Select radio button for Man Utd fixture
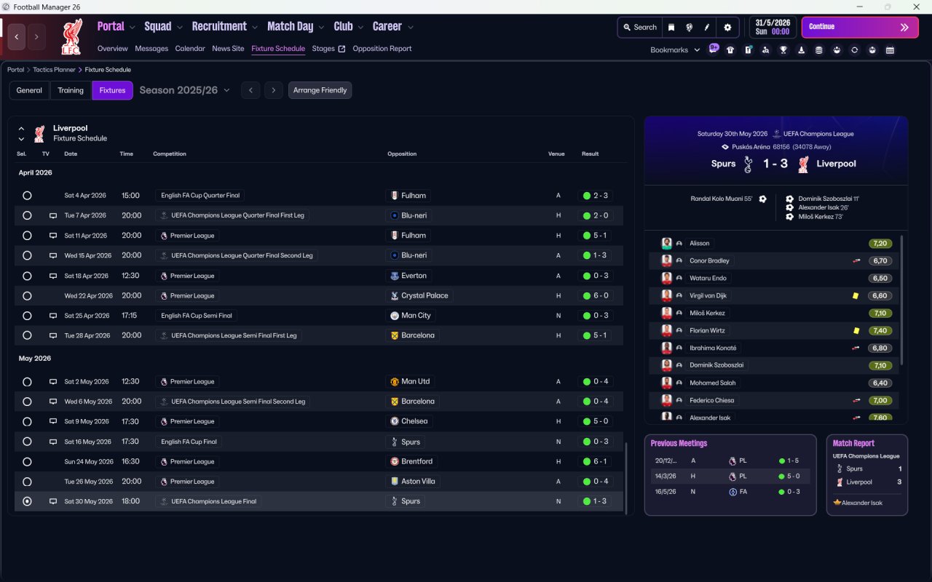Screen dimensions: 932x582 tap(27, 382)
